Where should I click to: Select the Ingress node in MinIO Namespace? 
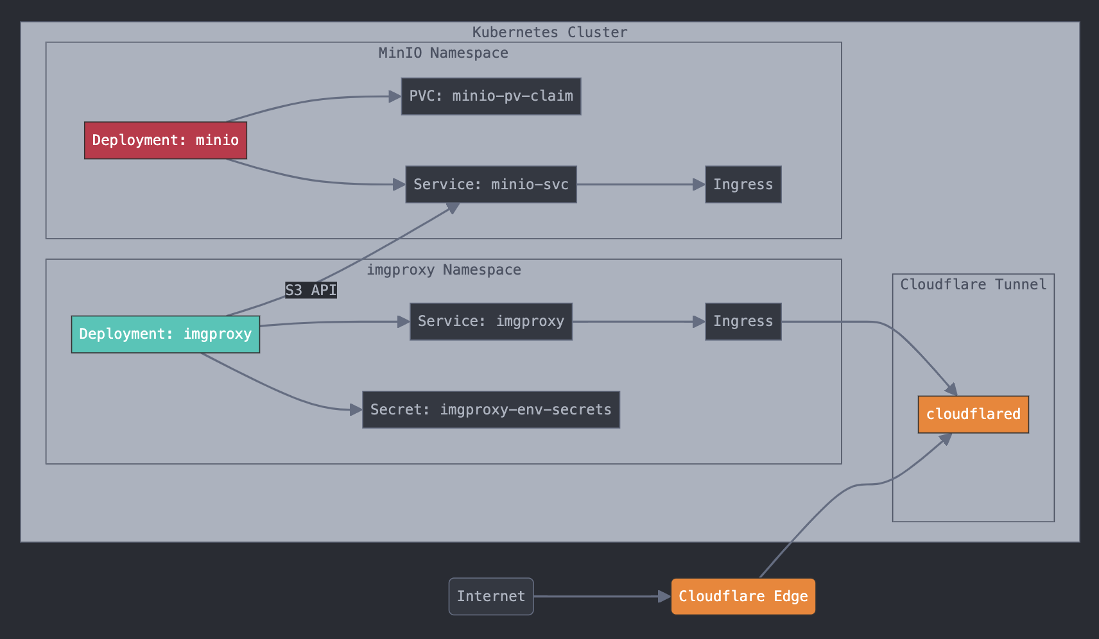(x=743, y=185)
